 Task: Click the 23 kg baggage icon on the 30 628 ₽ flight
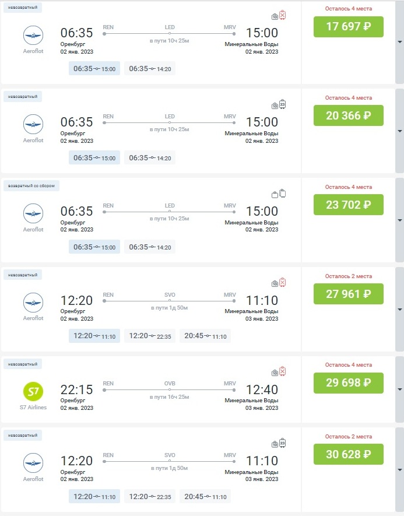[x=283, y=443]
